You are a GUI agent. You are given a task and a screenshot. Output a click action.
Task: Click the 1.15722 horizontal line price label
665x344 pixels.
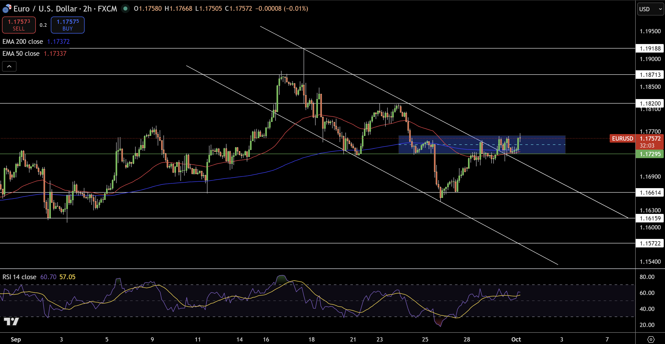tap(650, 243)
